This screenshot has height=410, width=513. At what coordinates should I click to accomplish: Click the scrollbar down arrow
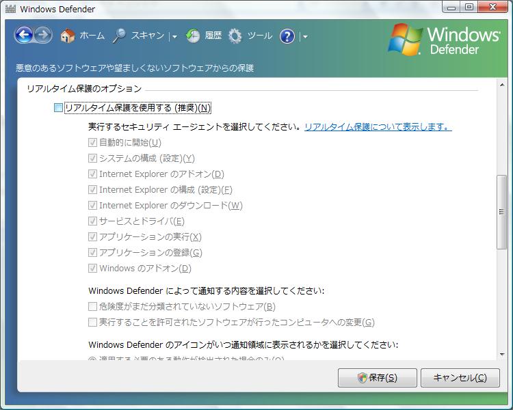(x=502, y=354)
